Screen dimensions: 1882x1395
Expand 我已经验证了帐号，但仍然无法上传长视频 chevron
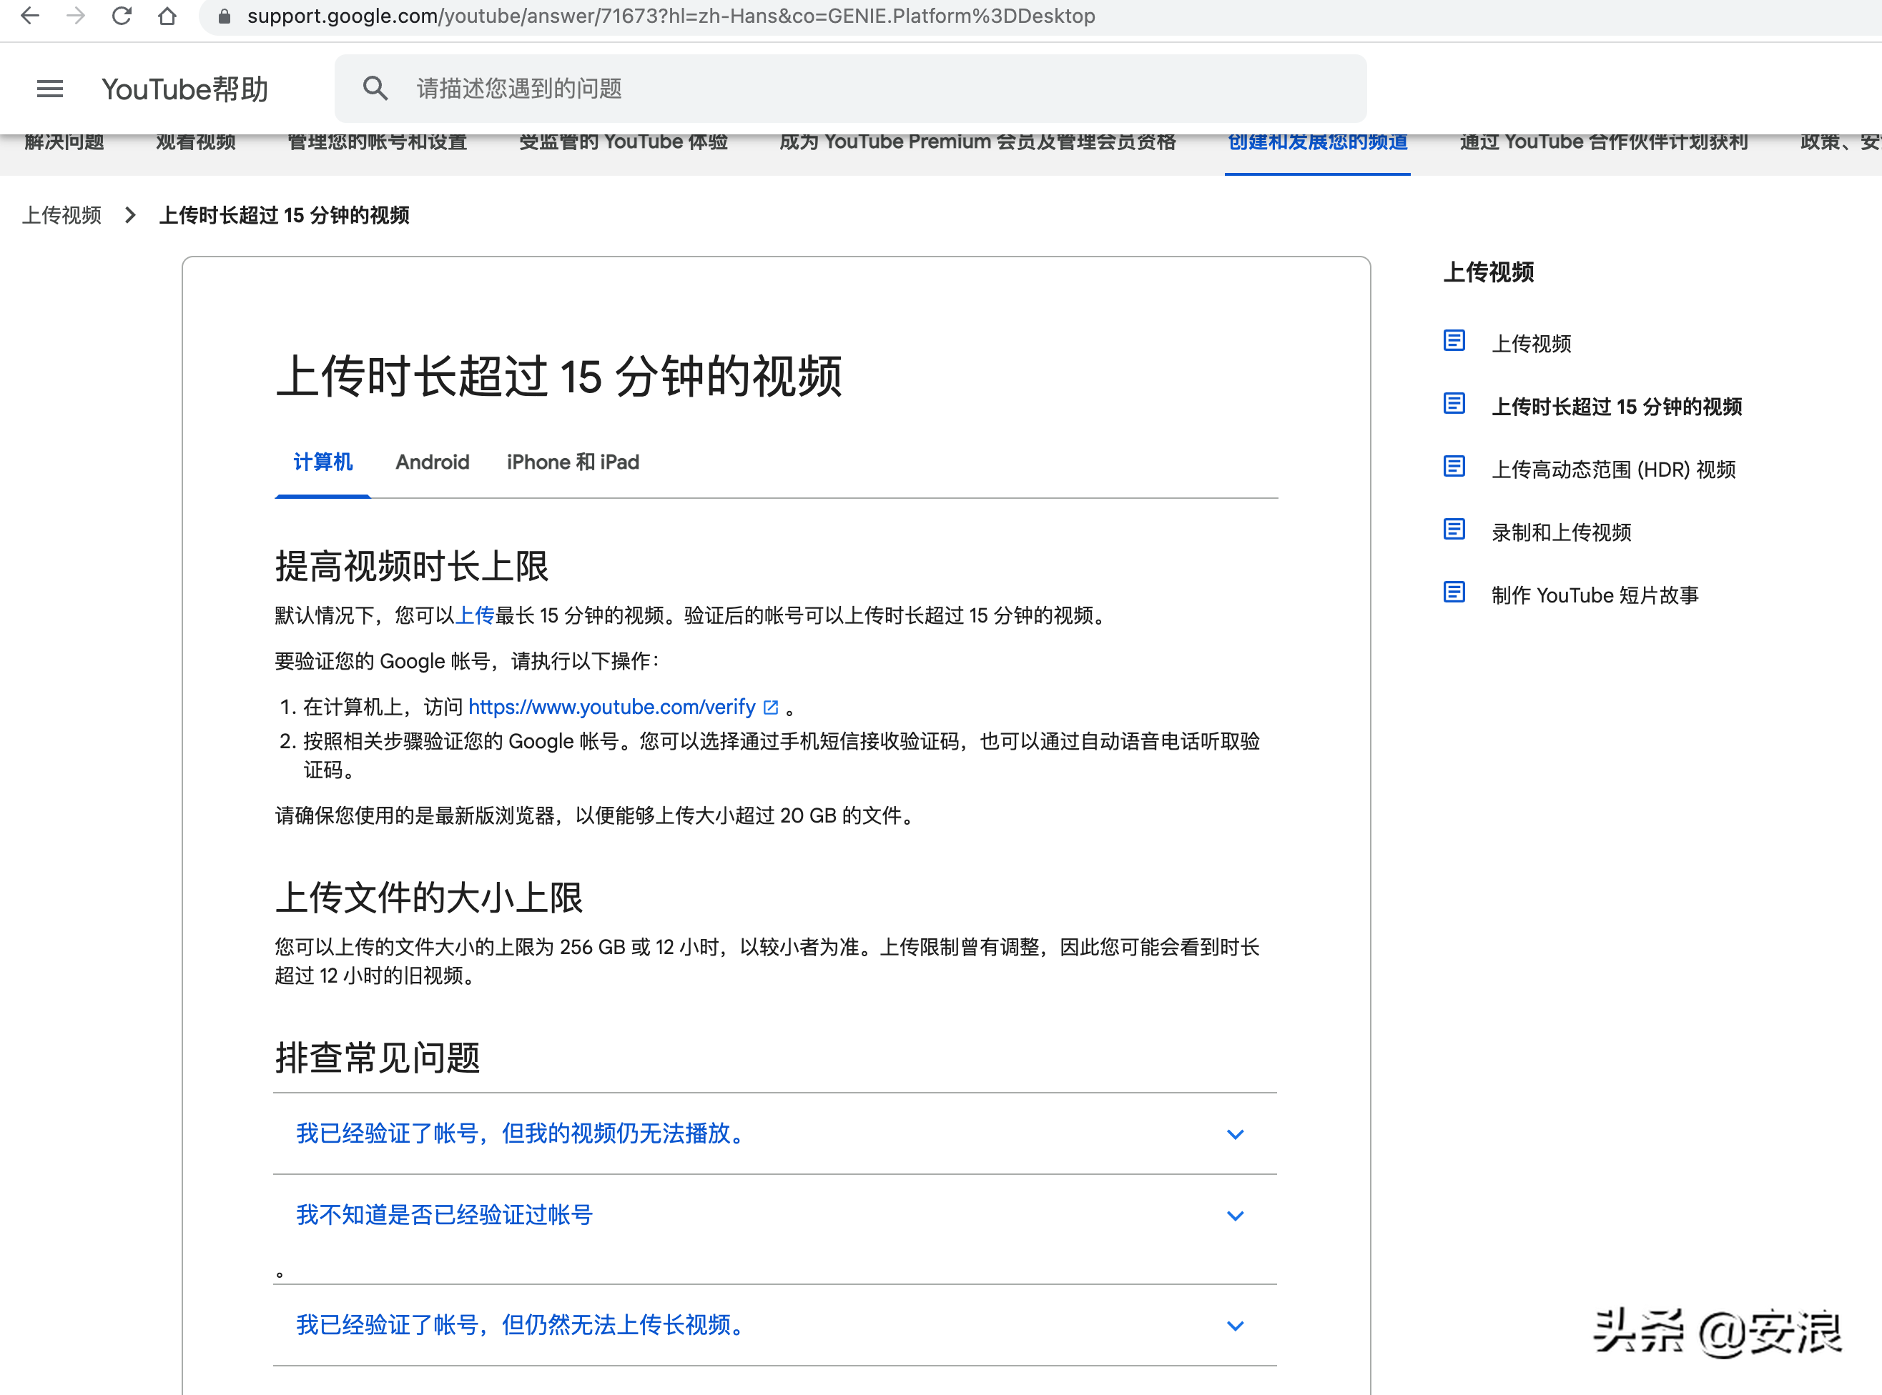pyautogui.click(x=1235, y=1326)
